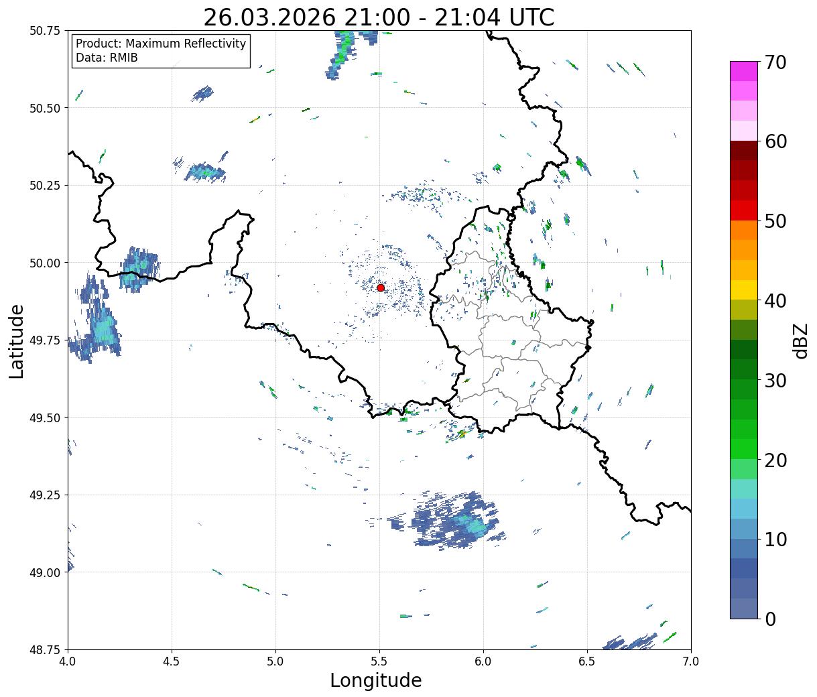Click the 'Data: RMIB' label
This screenshot has height=697, width=817.
[x=107, y=58]
